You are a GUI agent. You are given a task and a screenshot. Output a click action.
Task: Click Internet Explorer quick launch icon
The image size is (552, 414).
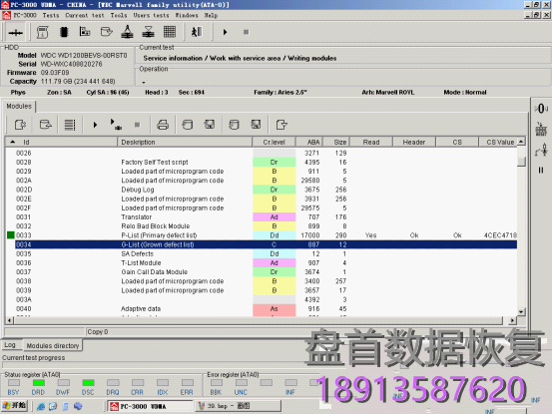point(41,406)
